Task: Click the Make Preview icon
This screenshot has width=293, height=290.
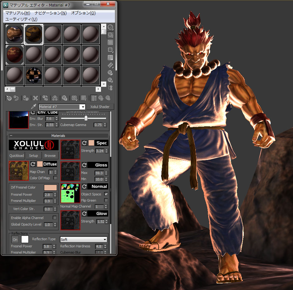Action: tap(110, 65)
